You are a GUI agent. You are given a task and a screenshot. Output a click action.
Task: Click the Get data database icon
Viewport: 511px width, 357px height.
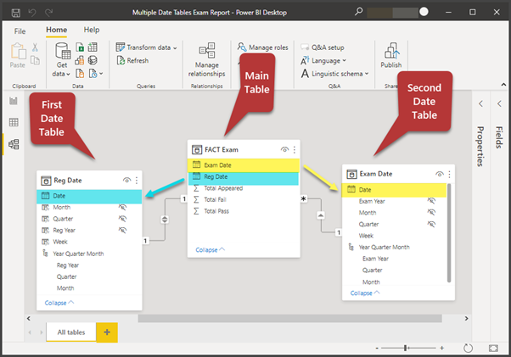(62, 51)
